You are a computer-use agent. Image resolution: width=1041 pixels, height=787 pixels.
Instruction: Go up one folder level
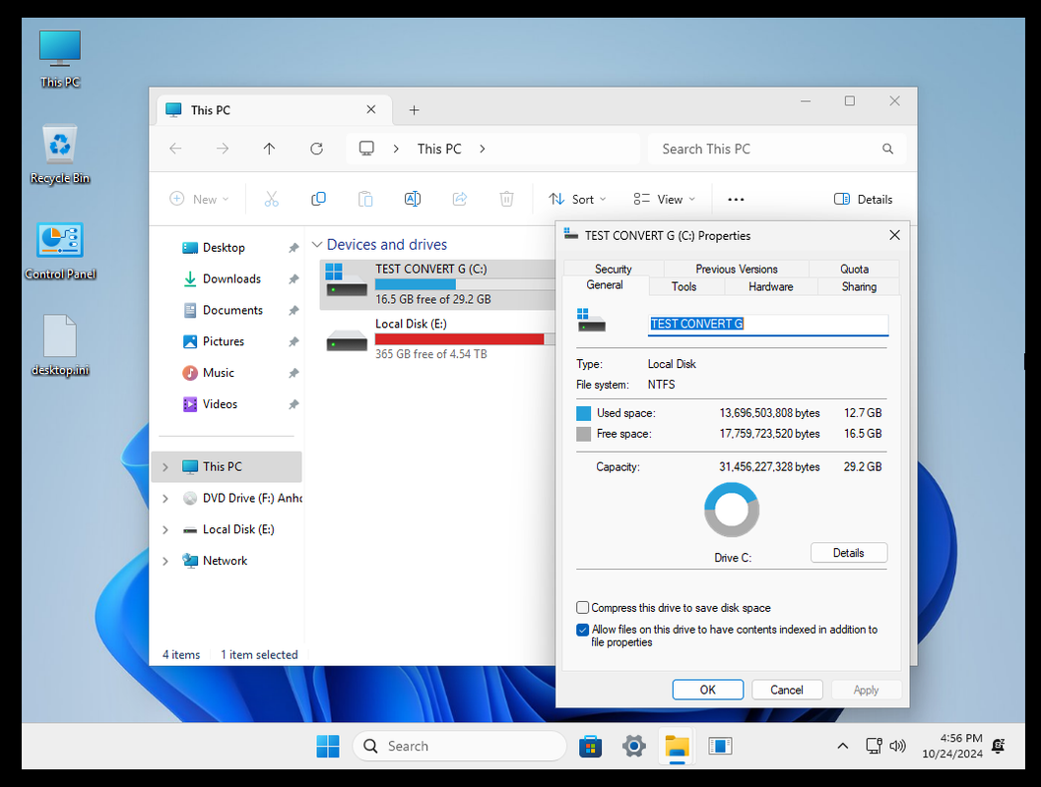[x=269, y=149]
